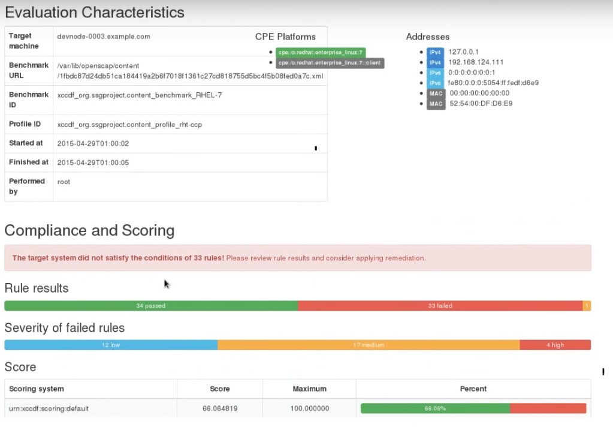Click the blue 12 low severity segment

[x=111, y=345]
